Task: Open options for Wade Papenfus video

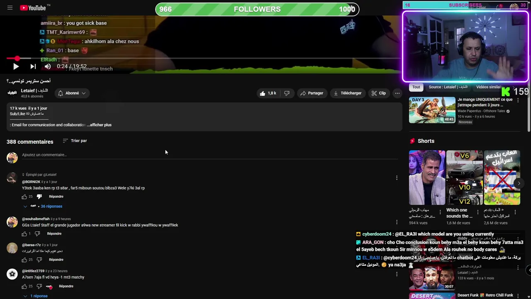Action: point(518,100)
